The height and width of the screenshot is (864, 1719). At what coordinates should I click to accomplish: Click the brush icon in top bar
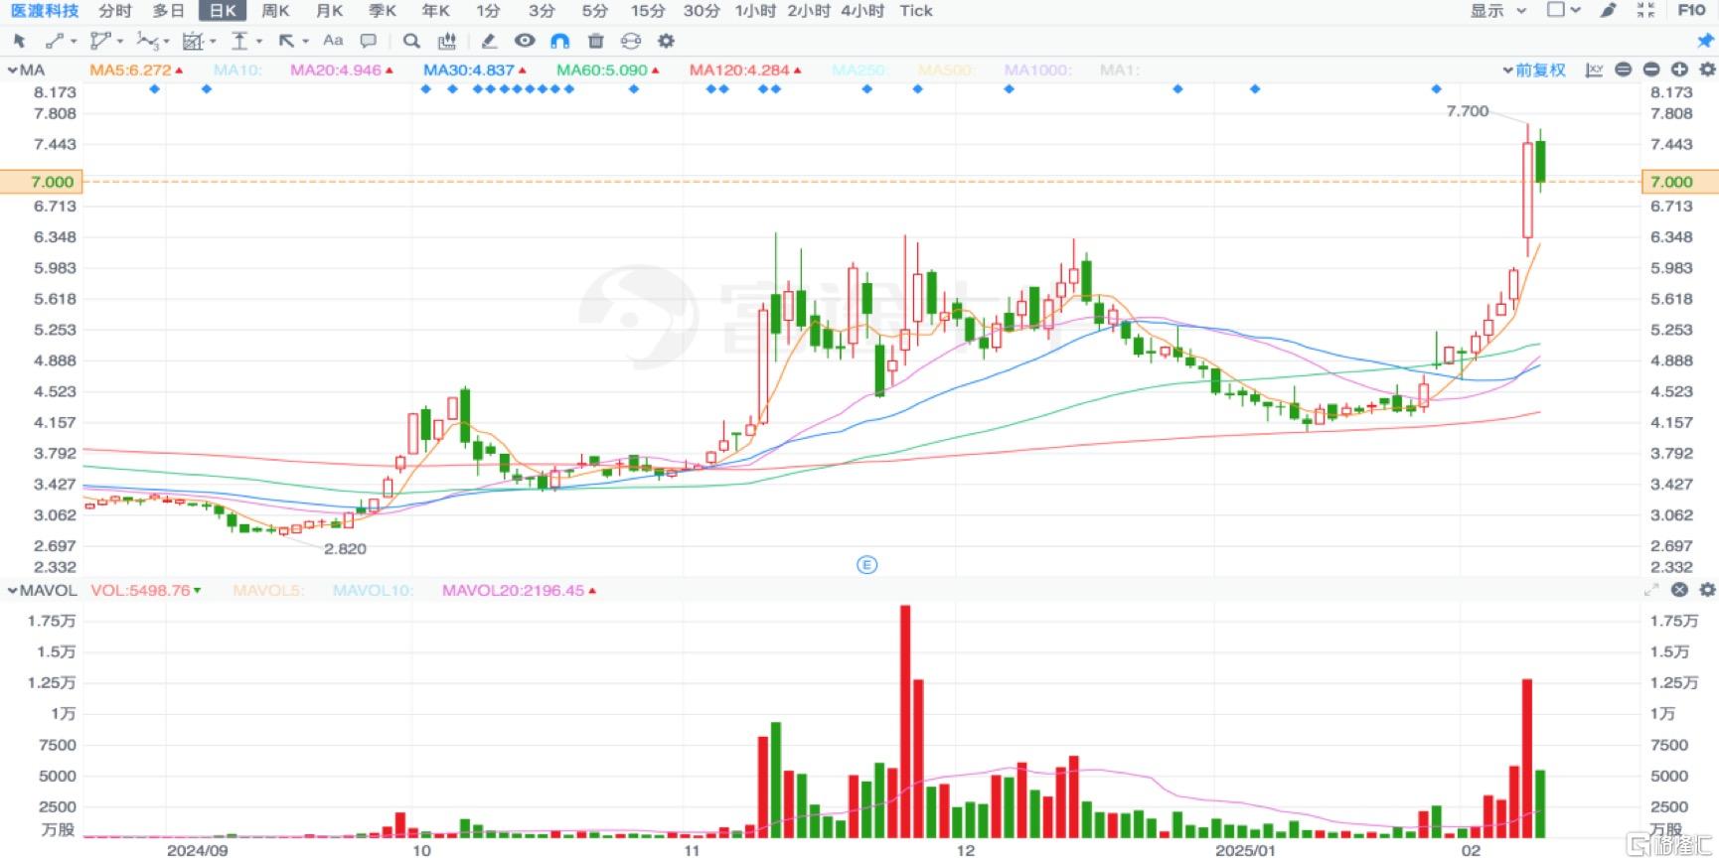coord(1609,10)
